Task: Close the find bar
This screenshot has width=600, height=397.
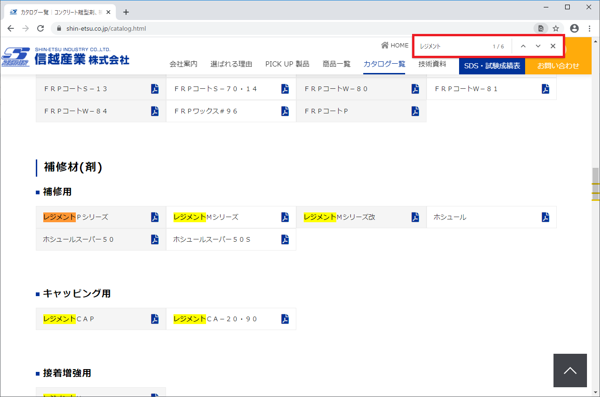Action: 553,46
